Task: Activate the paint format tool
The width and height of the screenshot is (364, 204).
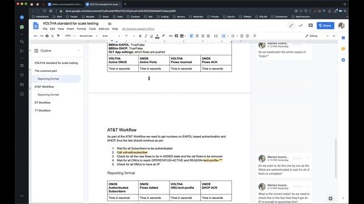Action: tap(58, 36)
